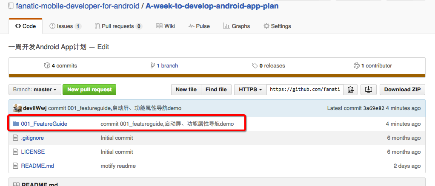Expand the HTTPS protocol dropdown
This screenshot has height=186, width=435.
pyautogui.click(x=250, y=90)
